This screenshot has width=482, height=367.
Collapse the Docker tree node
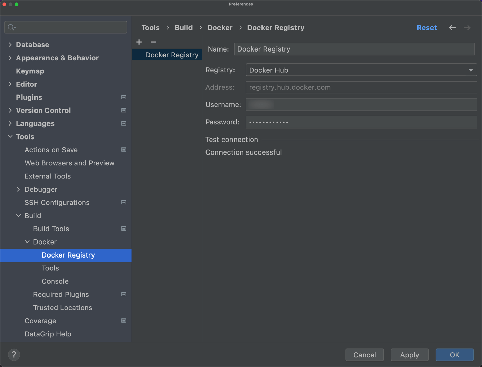tap(27, 241)
